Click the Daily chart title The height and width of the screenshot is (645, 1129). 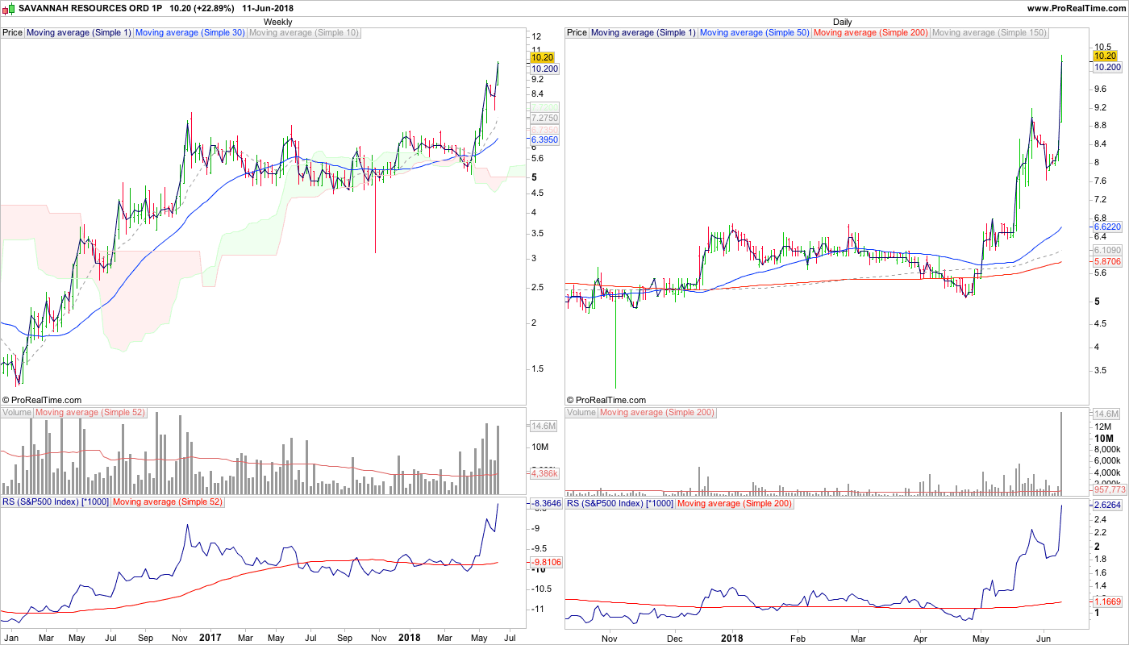(843, 22)
